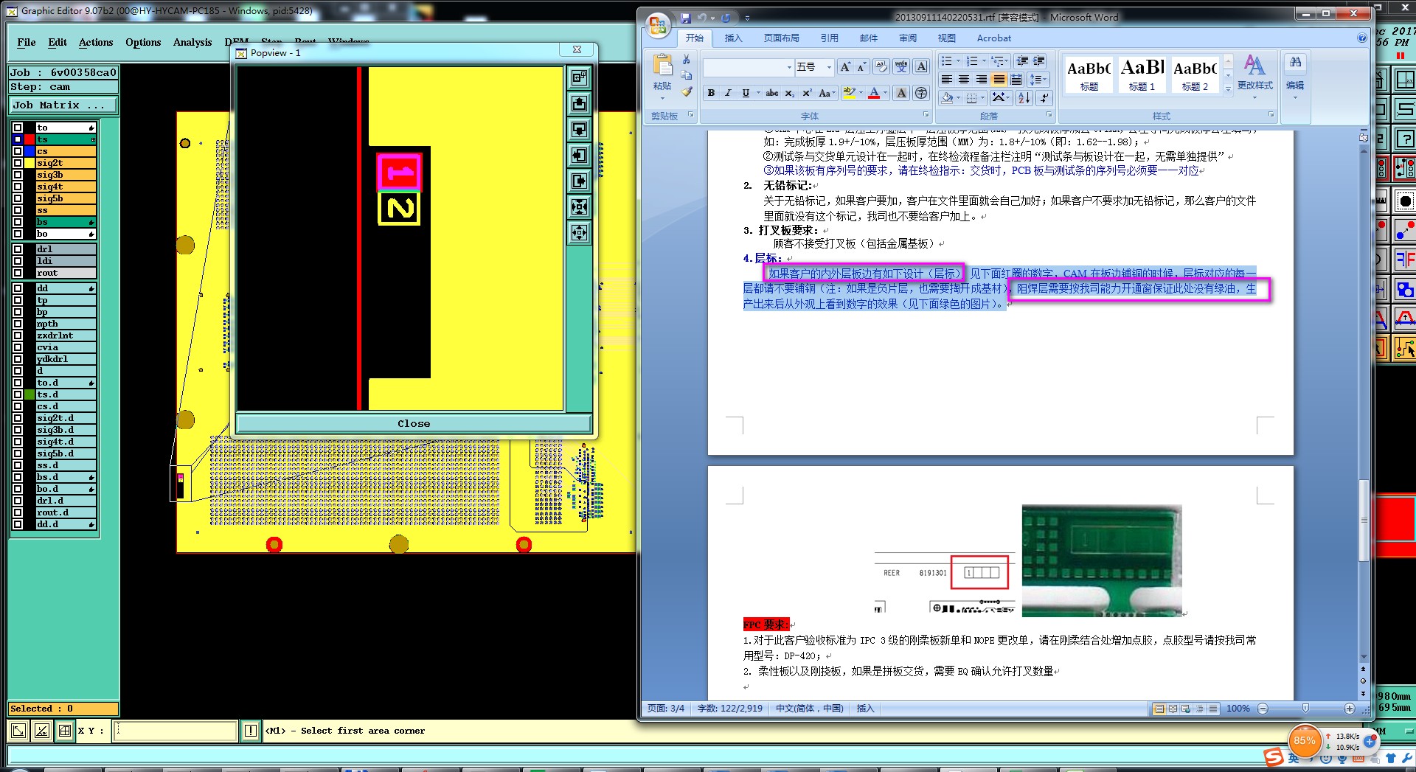Click the zoom-out (arrows outward) Popview icon
1416x772 pixels.
[x=580, y=233]
